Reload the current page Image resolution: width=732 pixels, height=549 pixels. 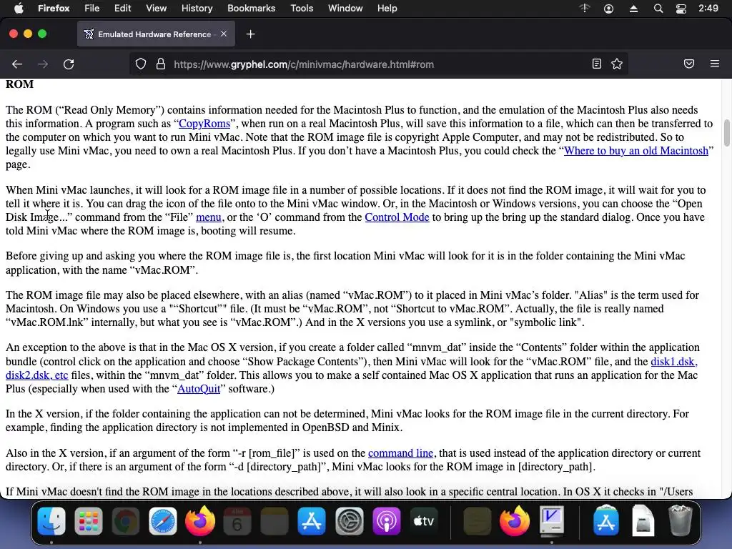point(69,64)
